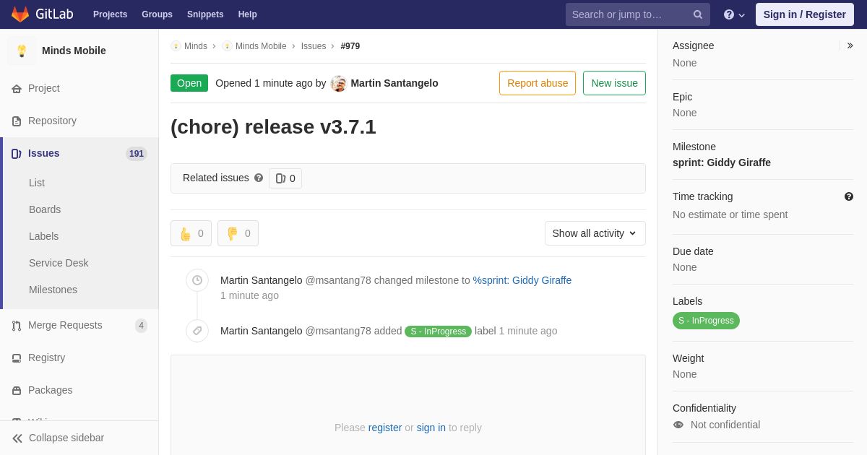This screenshot has width=867, height=455.
Task: Click the register link to reply
Action: (x=385, y=428)
